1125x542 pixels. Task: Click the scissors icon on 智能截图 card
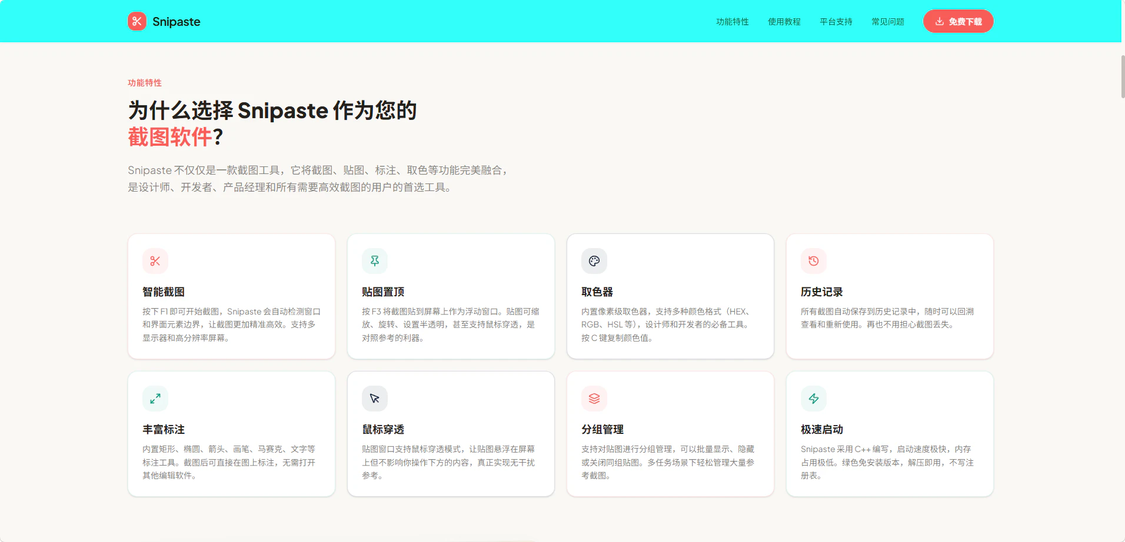(155, 261)
